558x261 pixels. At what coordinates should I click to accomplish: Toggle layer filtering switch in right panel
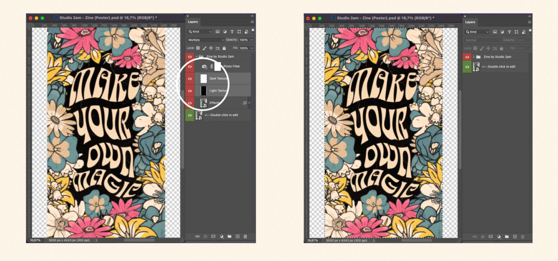point(530,31)
